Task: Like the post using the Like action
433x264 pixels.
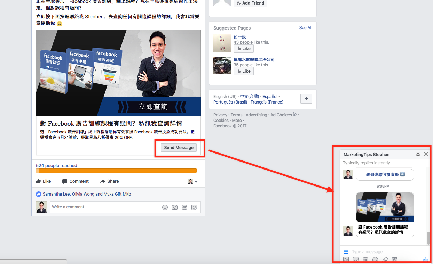Action: click(44, 181)
